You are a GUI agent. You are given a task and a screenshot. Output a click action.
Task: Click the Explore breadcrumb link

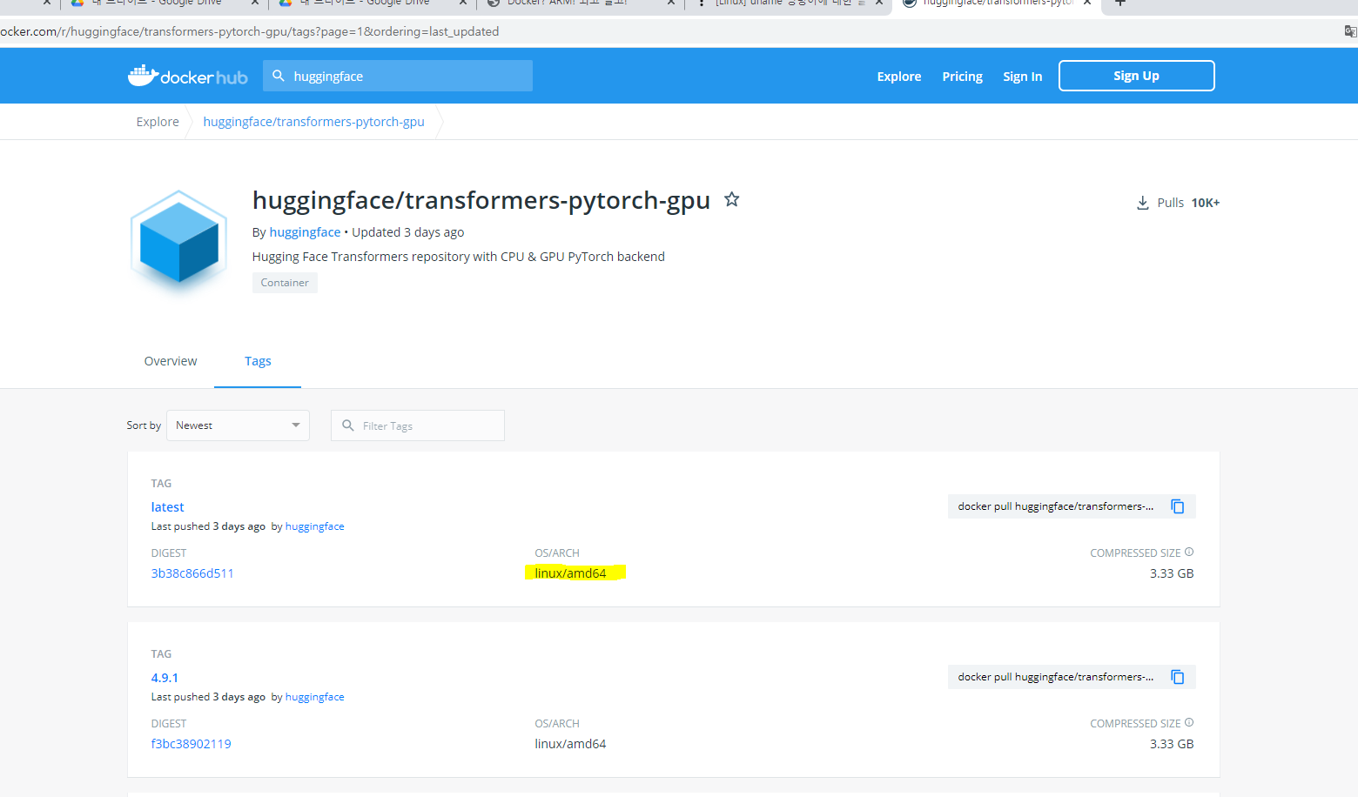tap(158, 122)
